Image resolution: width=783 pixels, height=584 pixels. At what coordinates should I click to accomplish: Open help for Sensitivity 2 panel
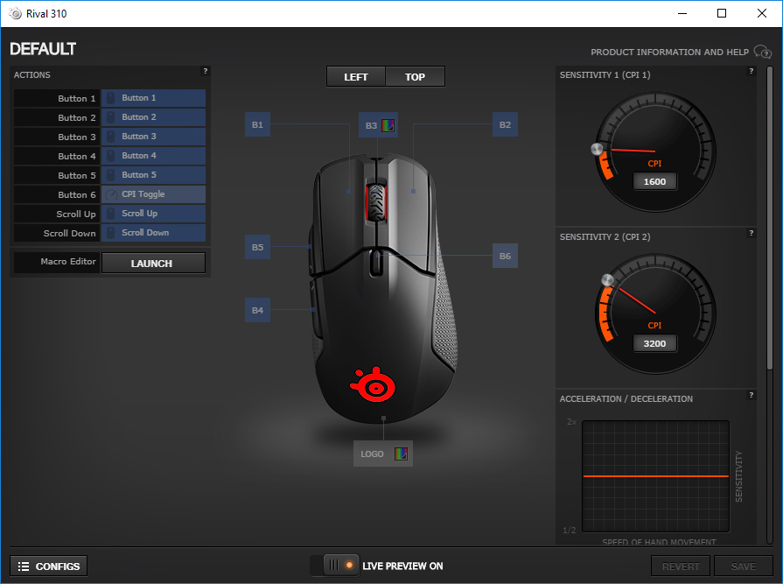(751, 233)
